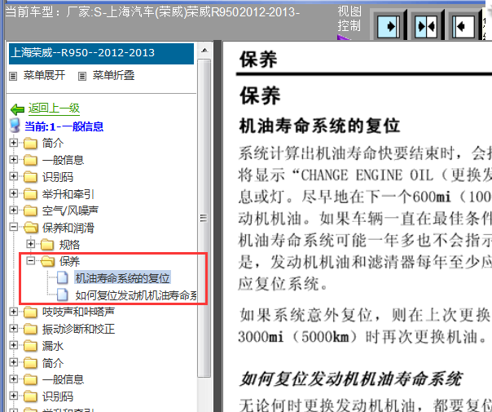The image size is (492, 412).
Task: Expand the 举升和牵引 tree node
Action: pos(14,193)
